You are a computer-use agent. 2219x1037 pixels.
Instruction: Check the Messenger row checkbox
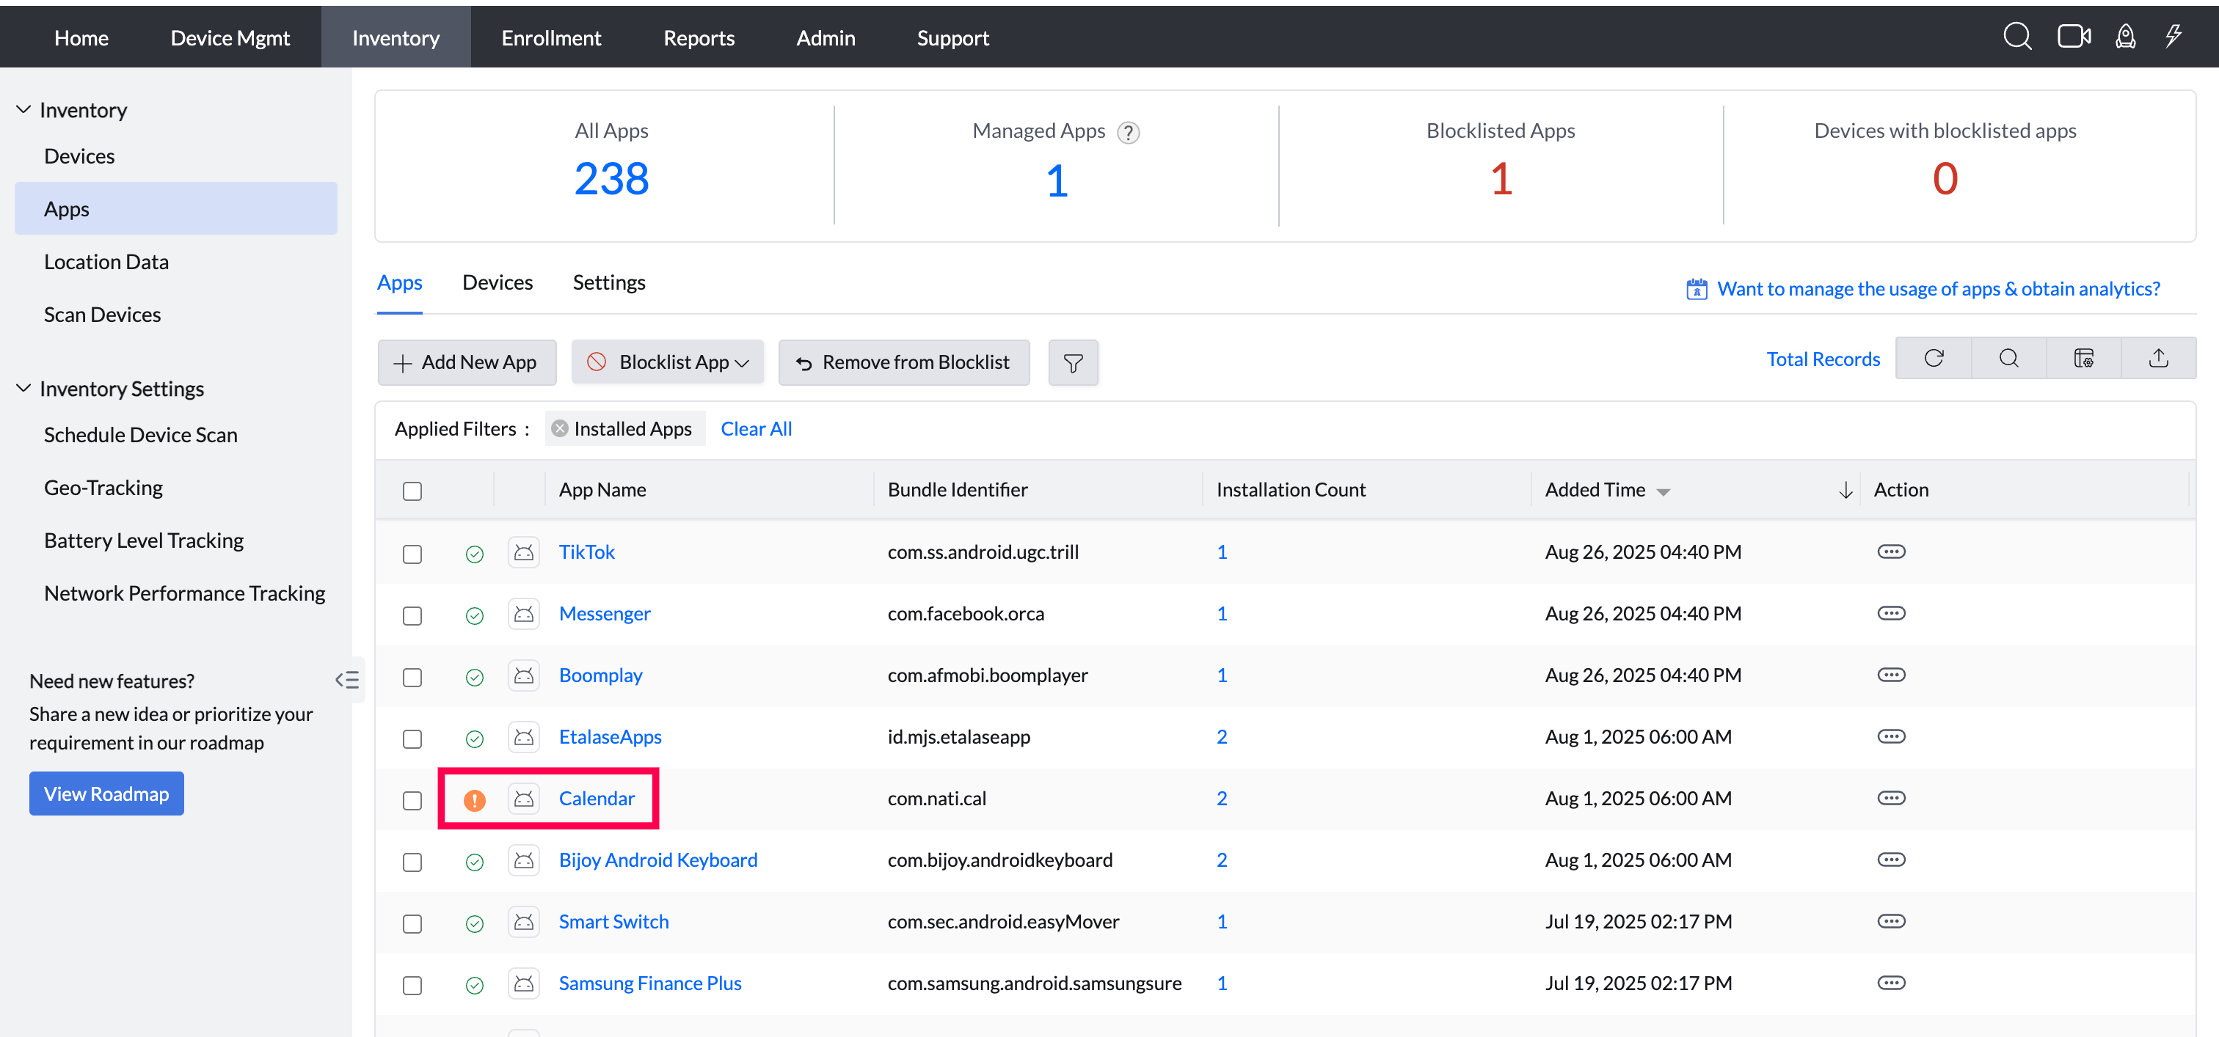(x=412, y=615)
